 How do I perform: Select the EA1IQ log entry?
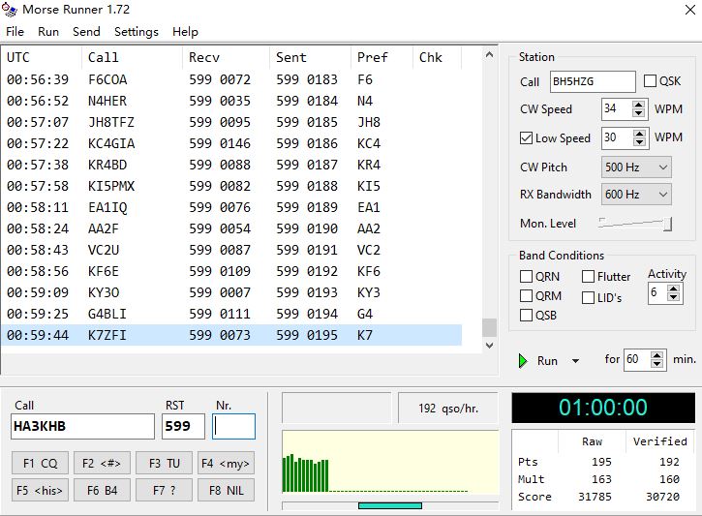pos(231,207)
